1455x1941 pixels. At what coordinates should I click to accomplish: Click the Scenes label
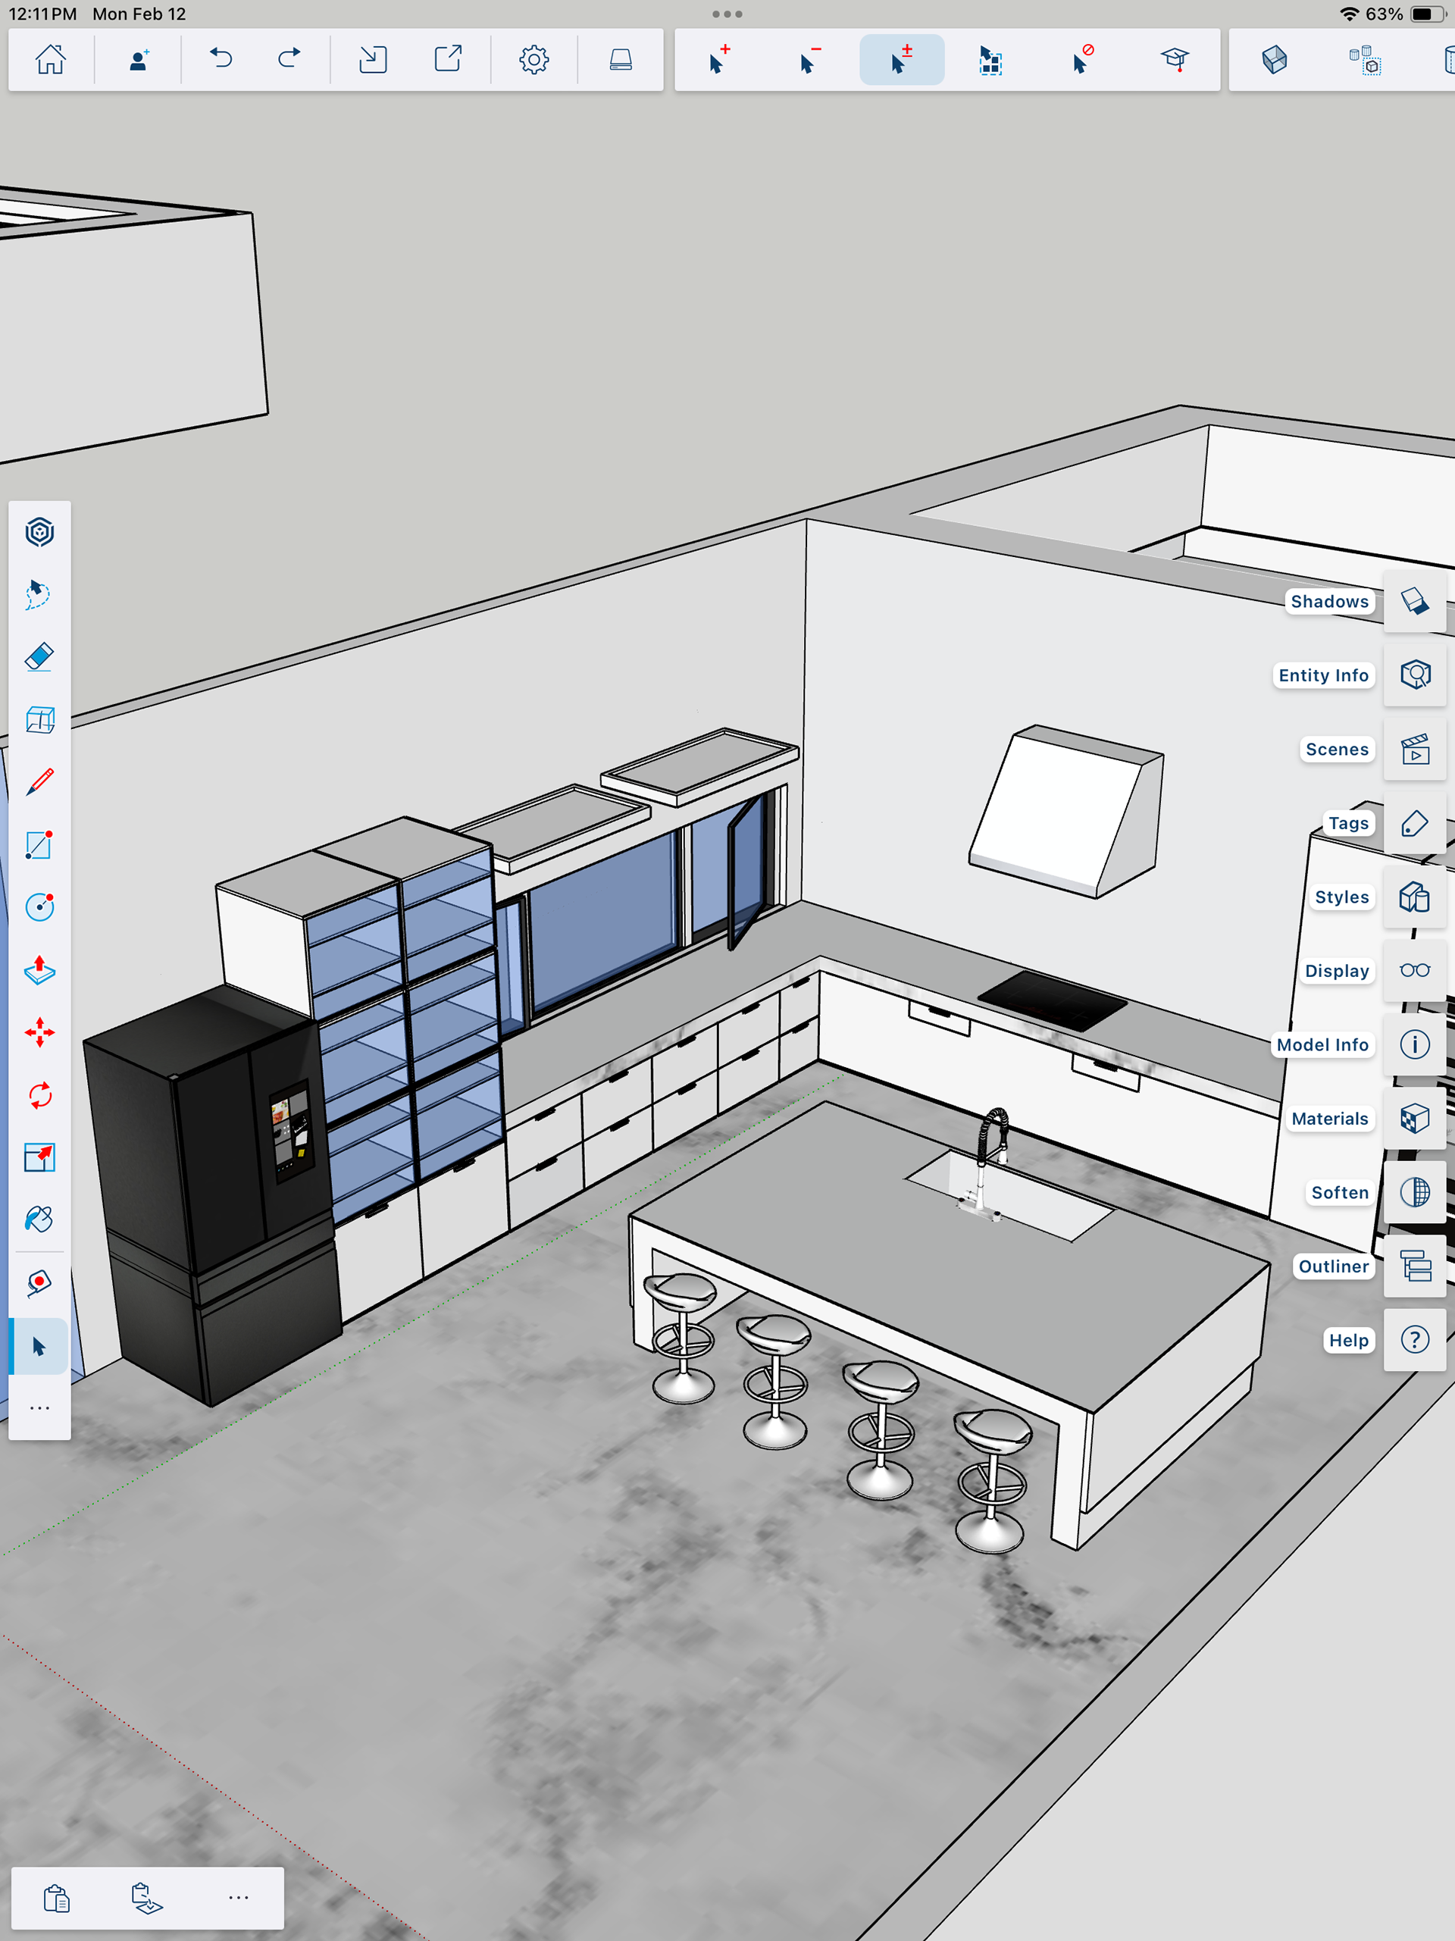tap(1337, 750)
